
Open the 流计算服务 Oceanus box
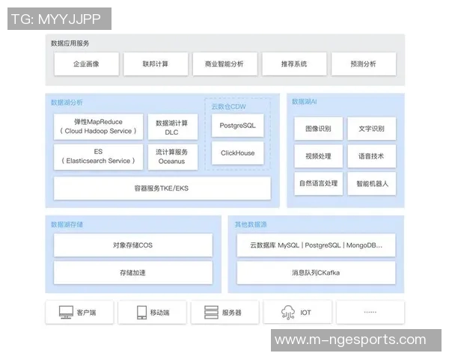(x=173, y=156)
